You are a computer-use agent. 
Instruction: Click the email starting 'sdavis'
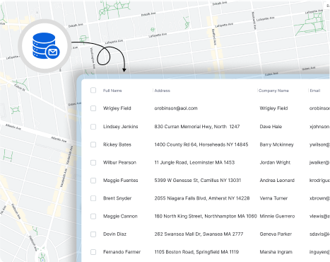(319, 234)
